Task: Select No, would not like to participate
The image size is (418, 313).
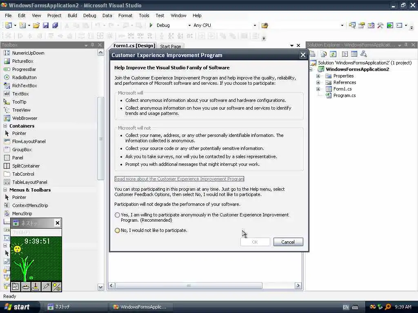Action: [117, 230]
